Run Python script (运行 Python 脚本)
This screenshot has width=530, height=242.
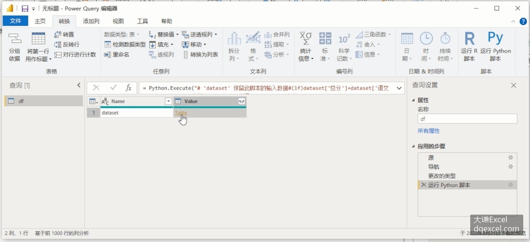[495, 47]
